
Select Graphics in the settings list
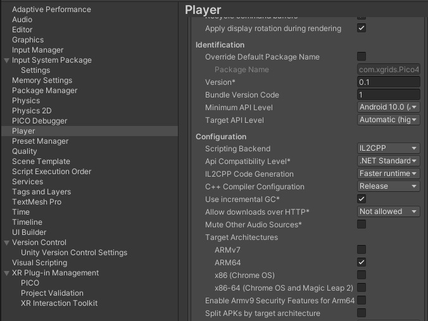click(x=28, y=40)
